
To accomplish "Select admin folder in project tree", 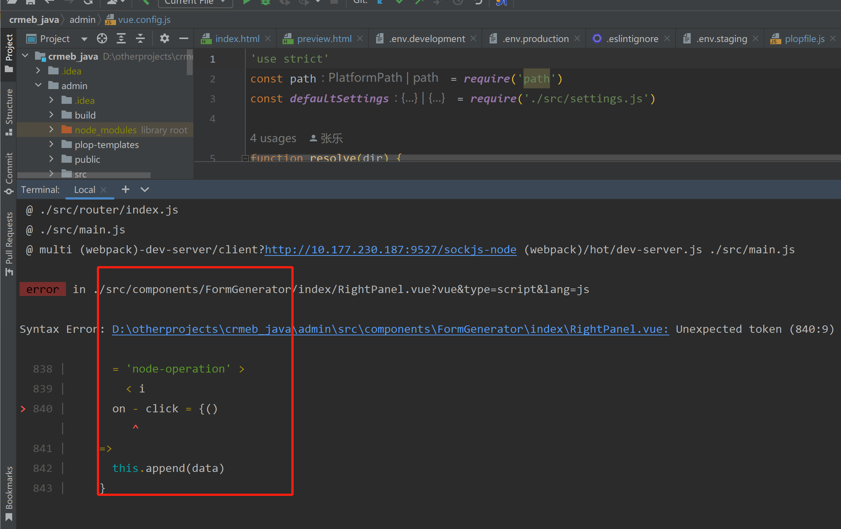I will click(74, 85).
